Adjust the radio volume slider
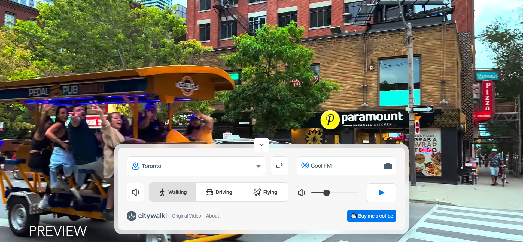This screenshot has height=242, width=523. tap(335, 193)
